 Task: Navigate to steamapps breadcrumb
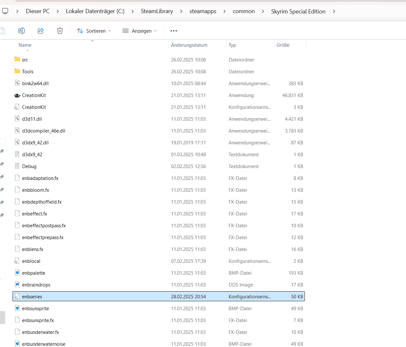pos(203,11)
